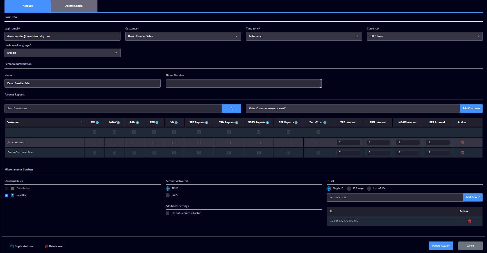Viewport: 487px width, 253px height.
Task: Focus the Phone Number field
Action: tap(243, 83)
